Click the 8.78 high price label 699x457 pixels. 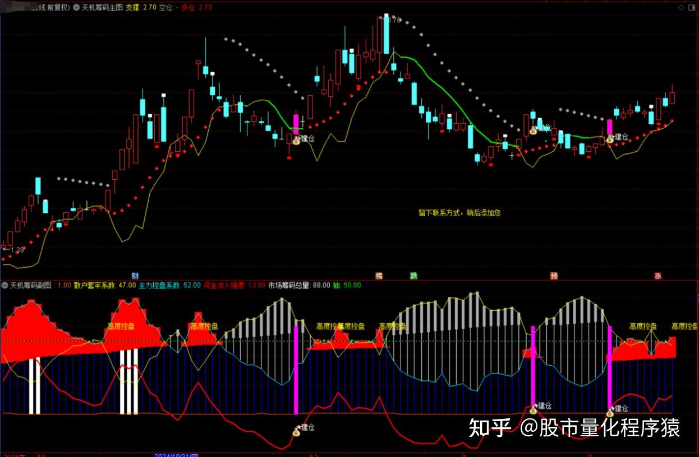[393, 20]
